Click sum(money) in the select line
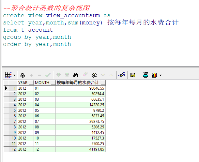Screen dimensions: 199x162 coord(85,23)
